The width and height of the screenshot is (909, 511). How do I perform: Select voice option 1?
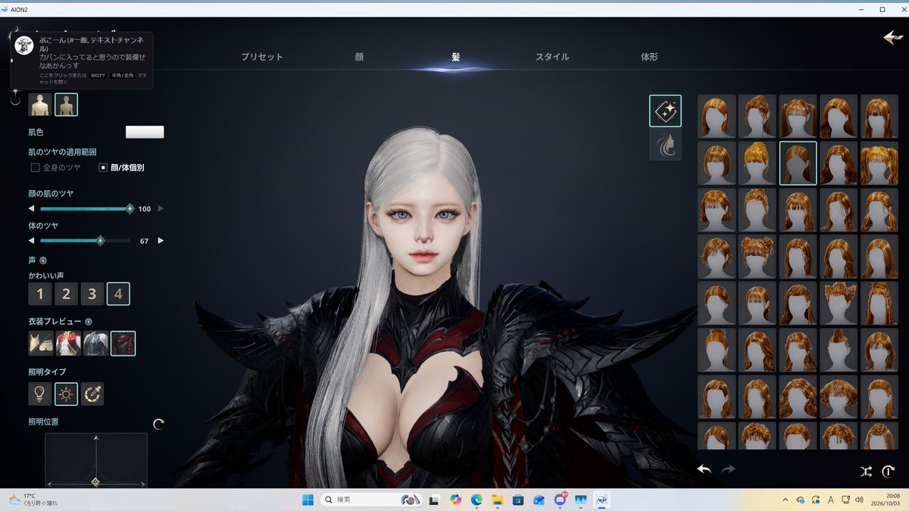(40, 294)
